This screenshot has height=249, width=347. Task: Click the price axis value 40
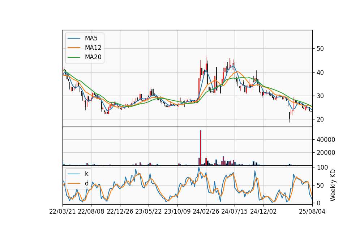pos(320,73)
